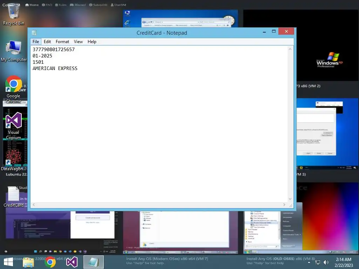The image size is (359, 269).
Task: Select the Google Chrome desktop shortcut
Action: tap(14, 89)
